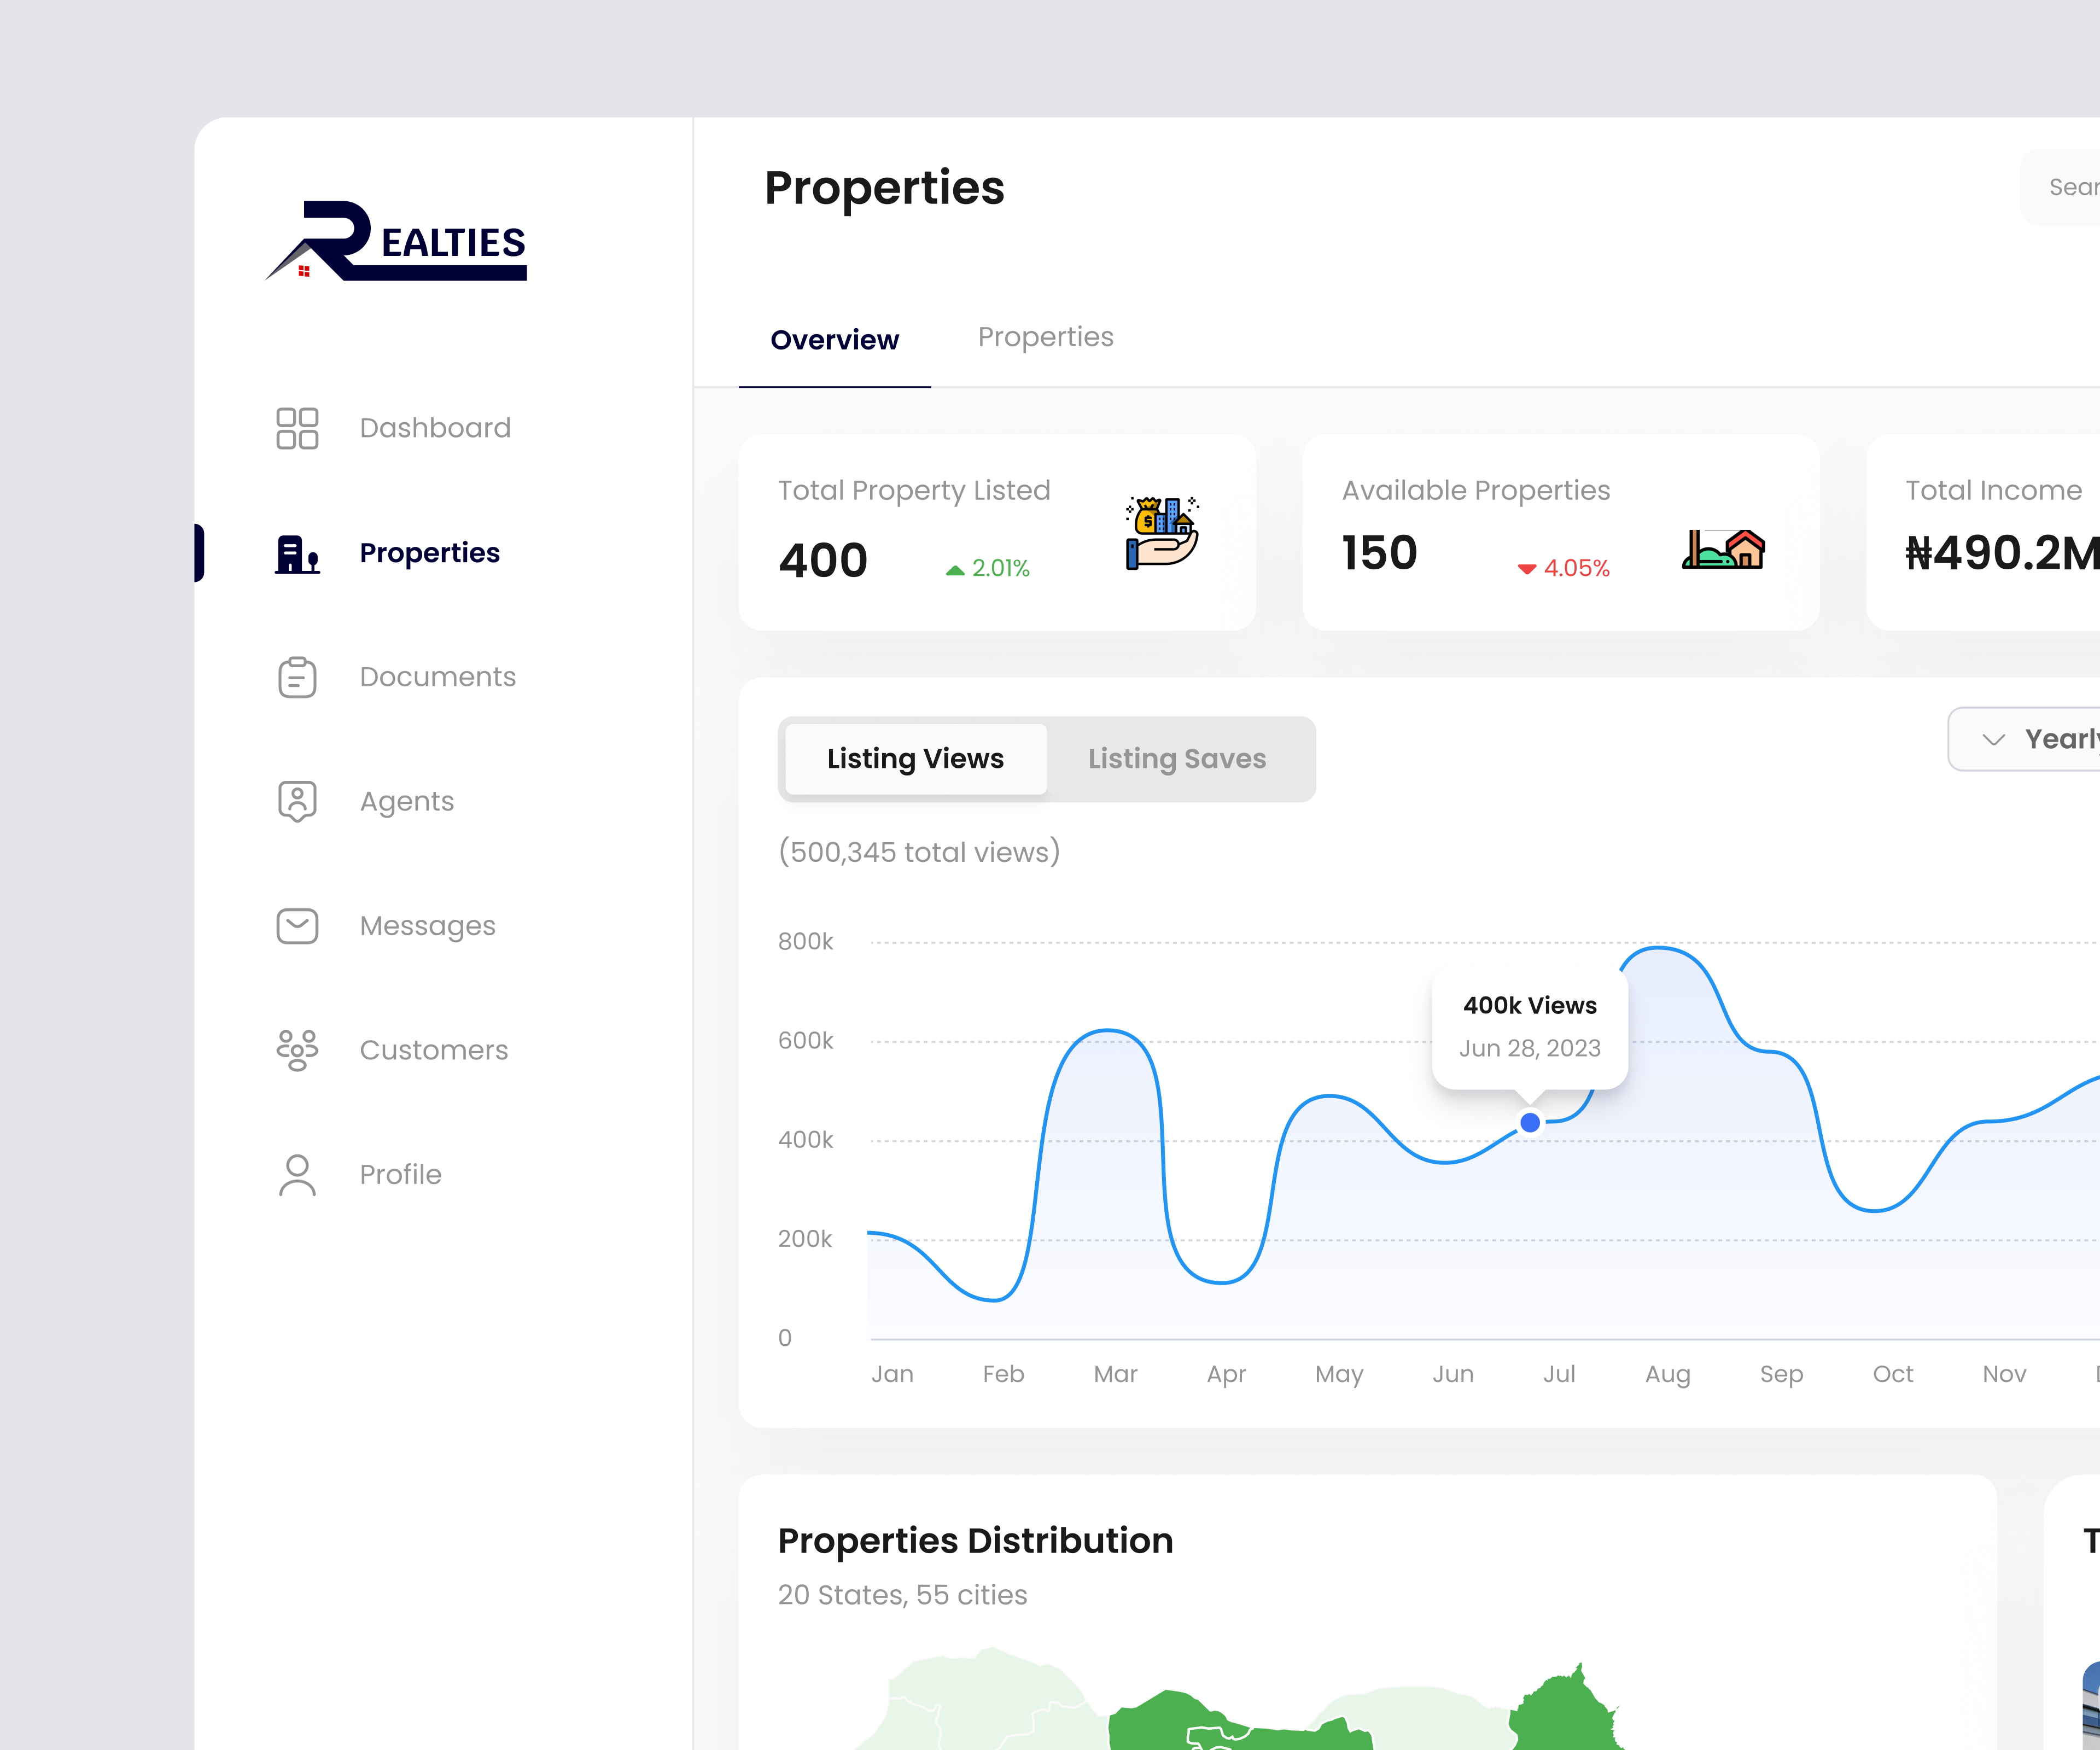The width and height of the screenshot is (2100, 1750).
Task: Switch to Listing Saves toggle
Action: click(x=1177, y=759)
